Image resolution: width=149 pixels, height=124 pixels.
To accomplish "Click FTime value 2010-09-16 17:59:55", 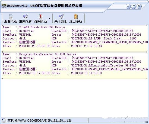I will pos(34,73).
